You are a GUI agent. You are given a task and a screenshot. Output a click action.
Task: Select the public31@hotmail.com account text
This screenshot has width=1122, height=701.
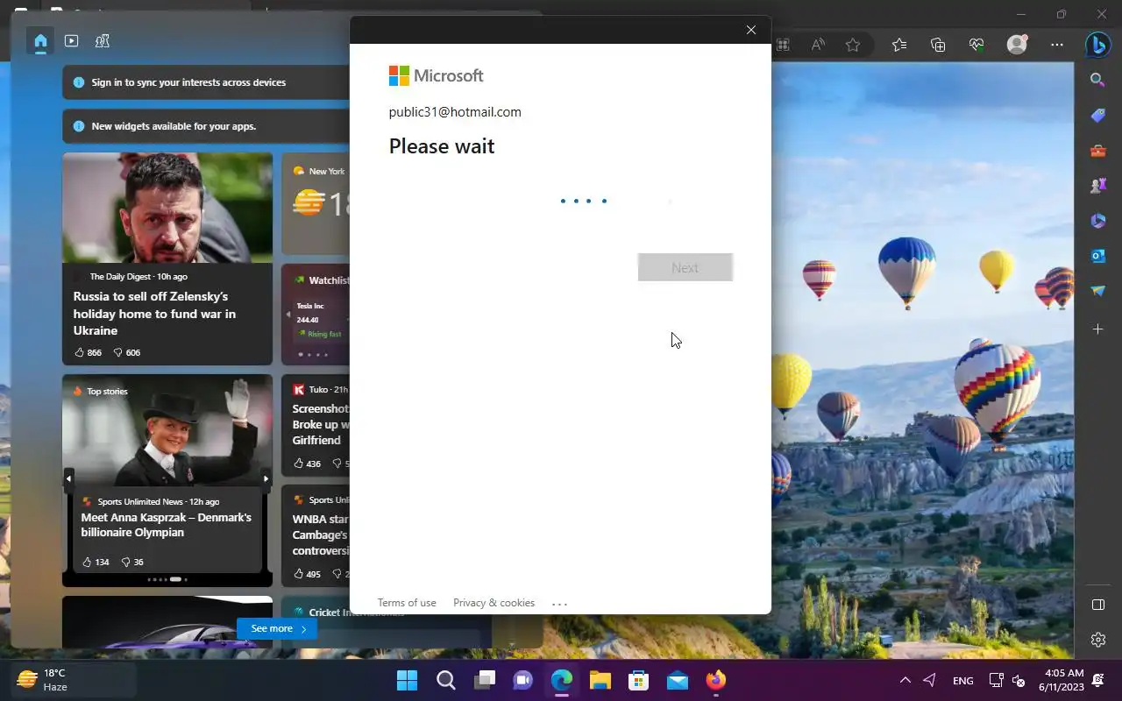coord(455,112)
